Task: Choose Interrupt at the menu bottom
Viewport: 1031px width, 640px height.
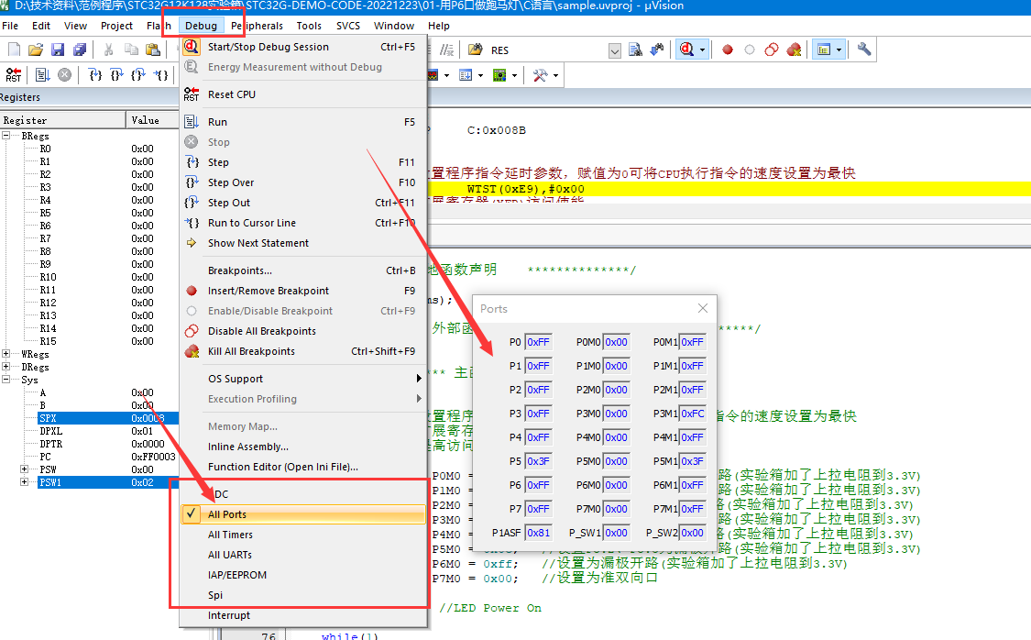Action: pos(303,615)
